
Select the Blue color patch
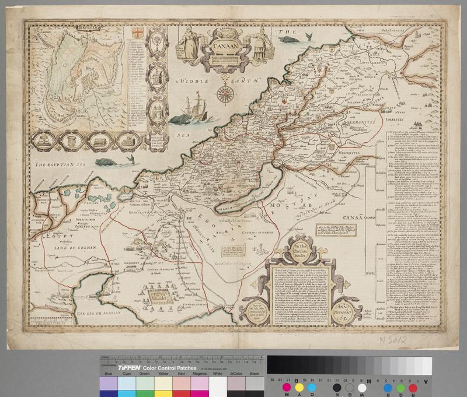[109, 387]
